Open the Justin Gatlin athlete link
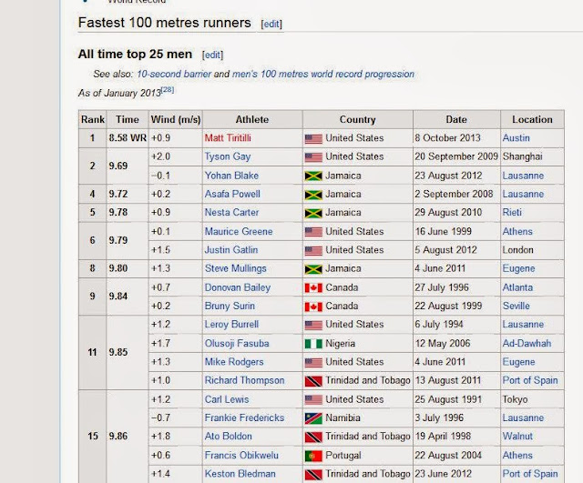 (231, 250)
